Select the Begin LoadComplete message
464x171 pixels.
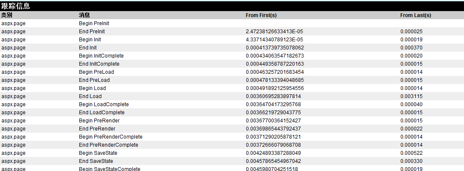[104, 104]
